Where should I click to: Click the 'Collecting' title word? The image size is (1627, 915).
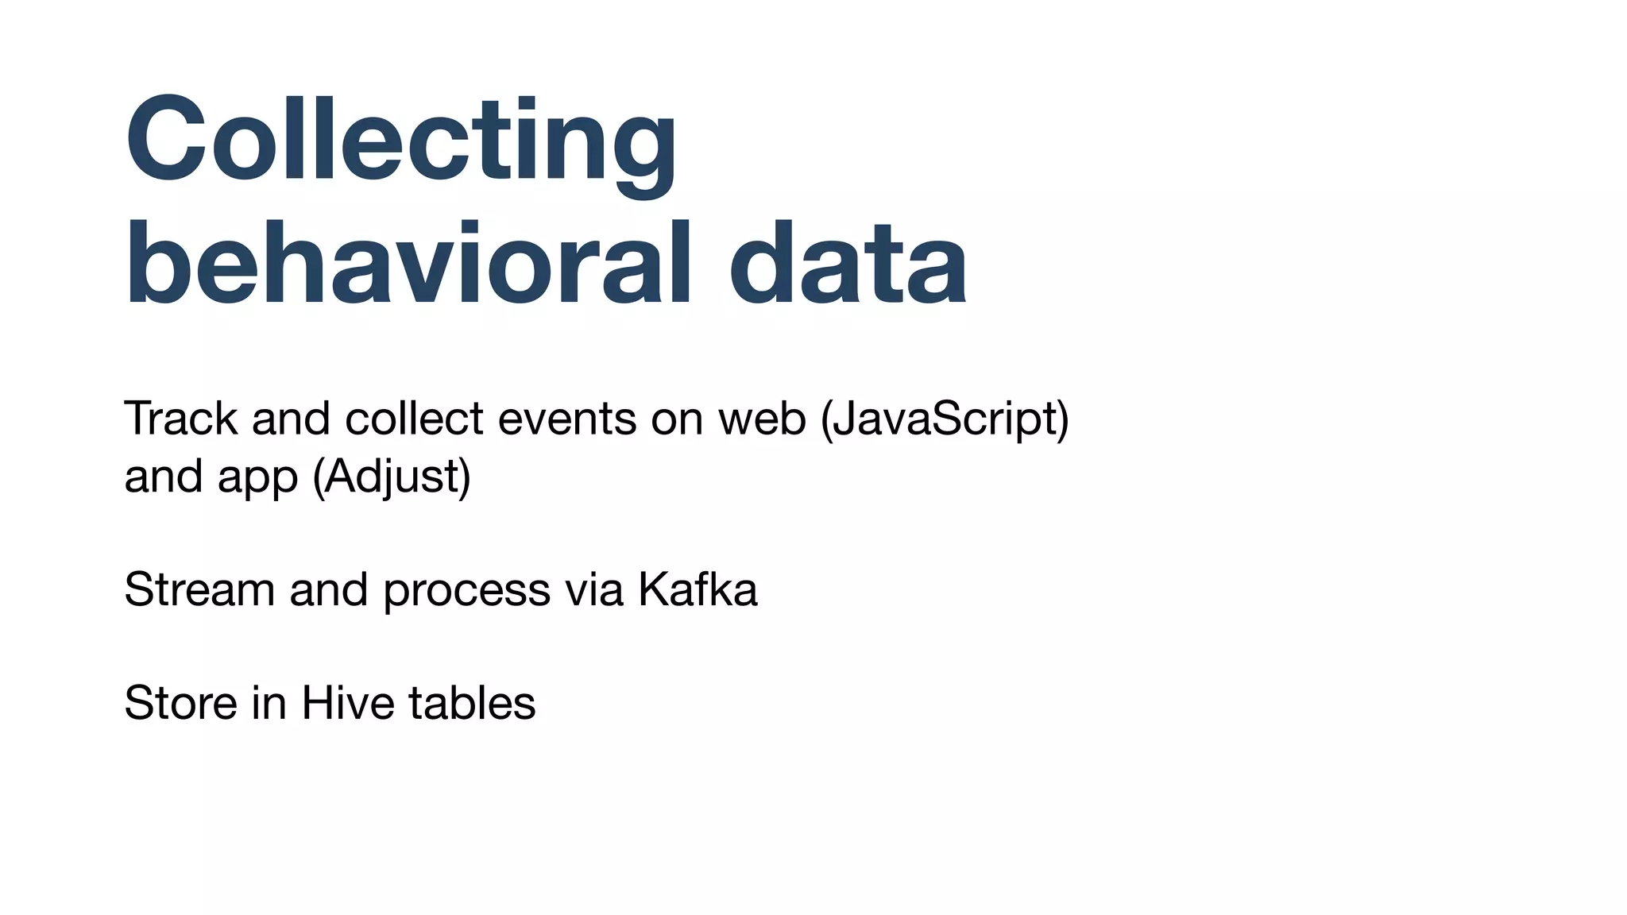[401, 141]
